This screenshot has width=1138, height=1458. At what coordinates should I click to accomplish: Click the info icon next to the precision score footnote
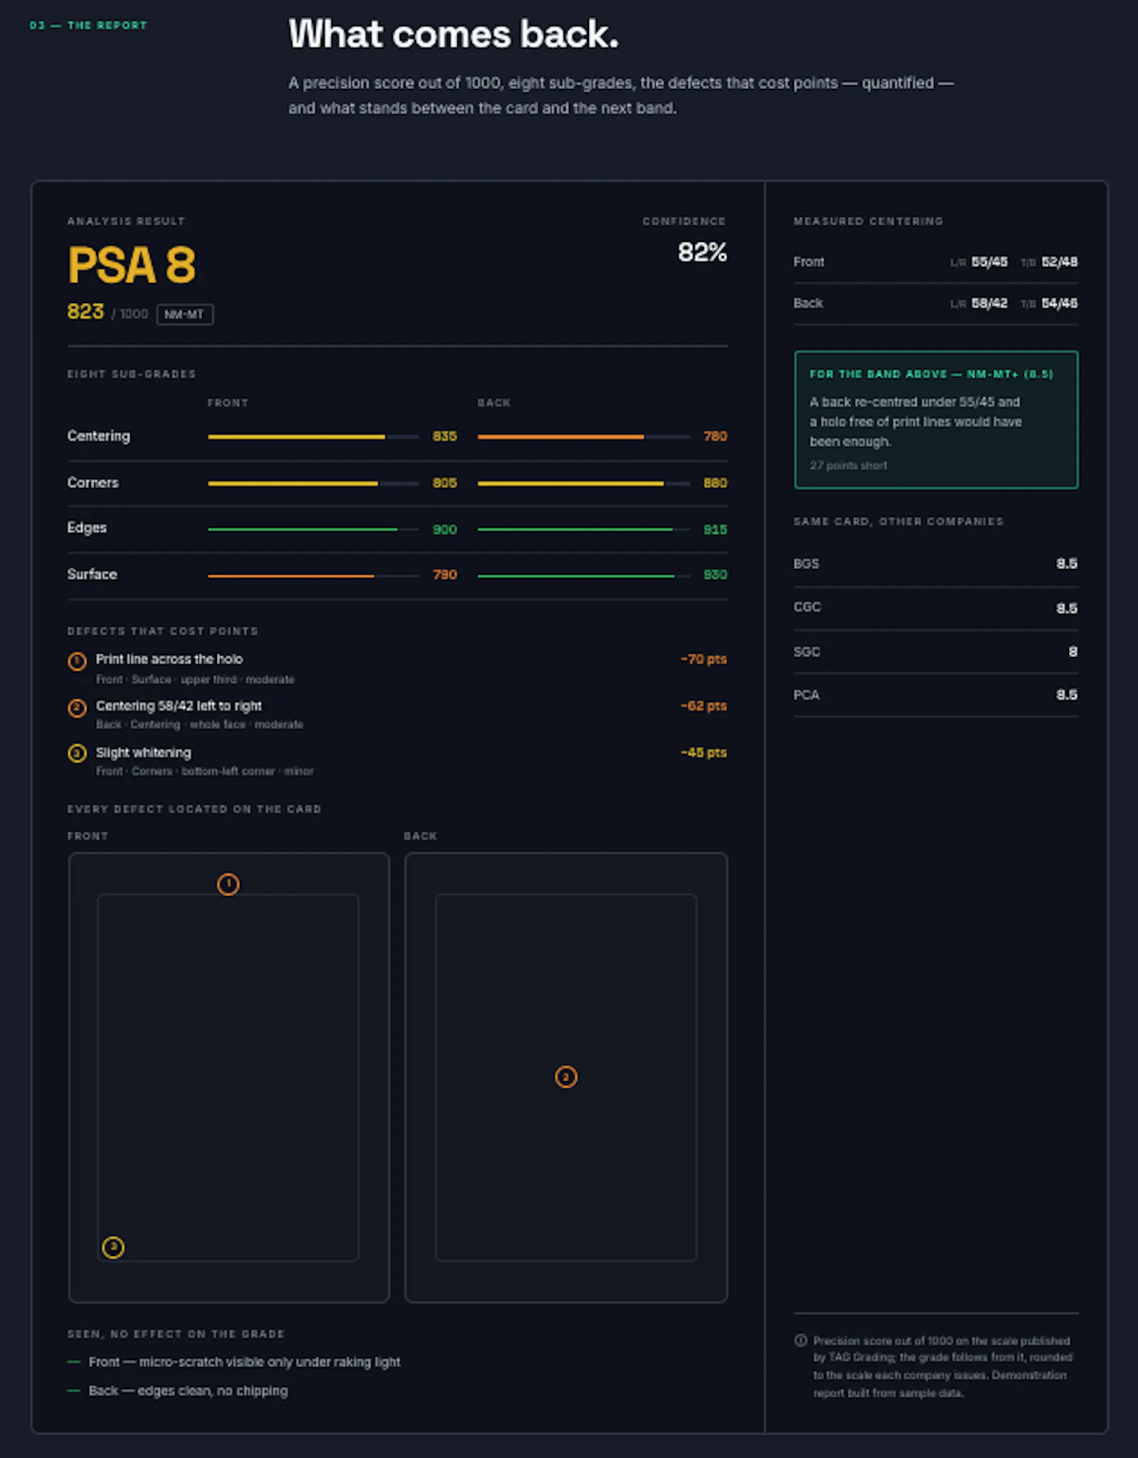pyautogui.click(x=800, y=1341)
